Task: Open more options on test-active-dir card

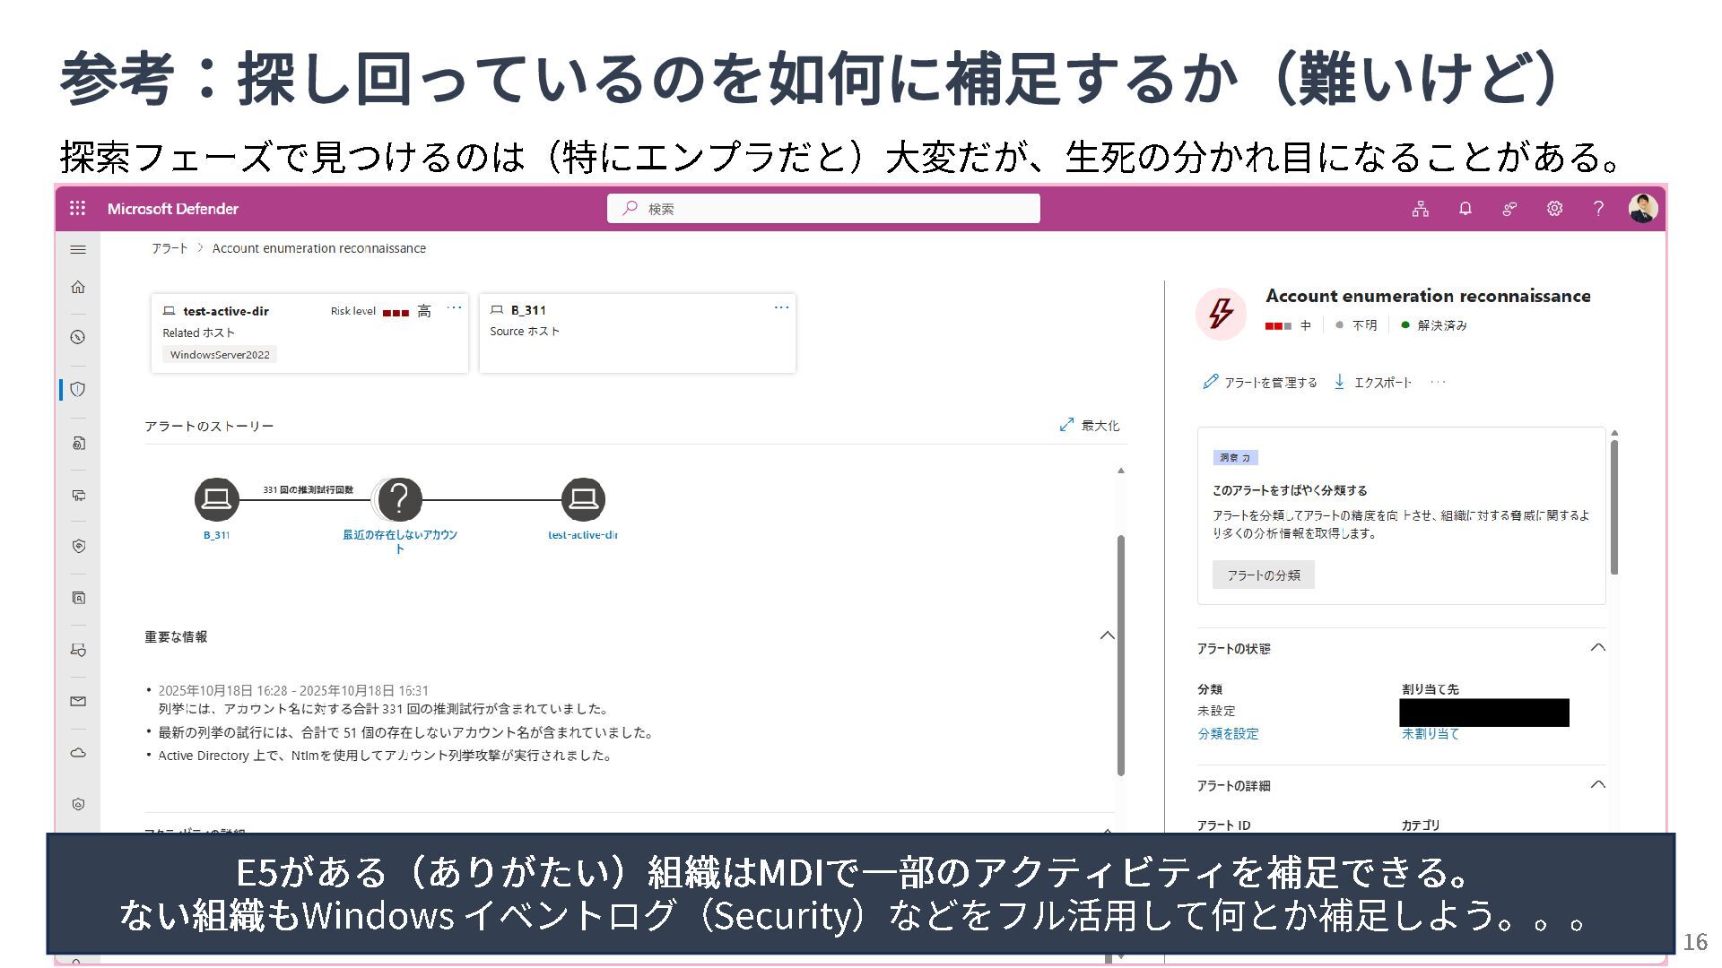Action: click(x=455, y=307)
